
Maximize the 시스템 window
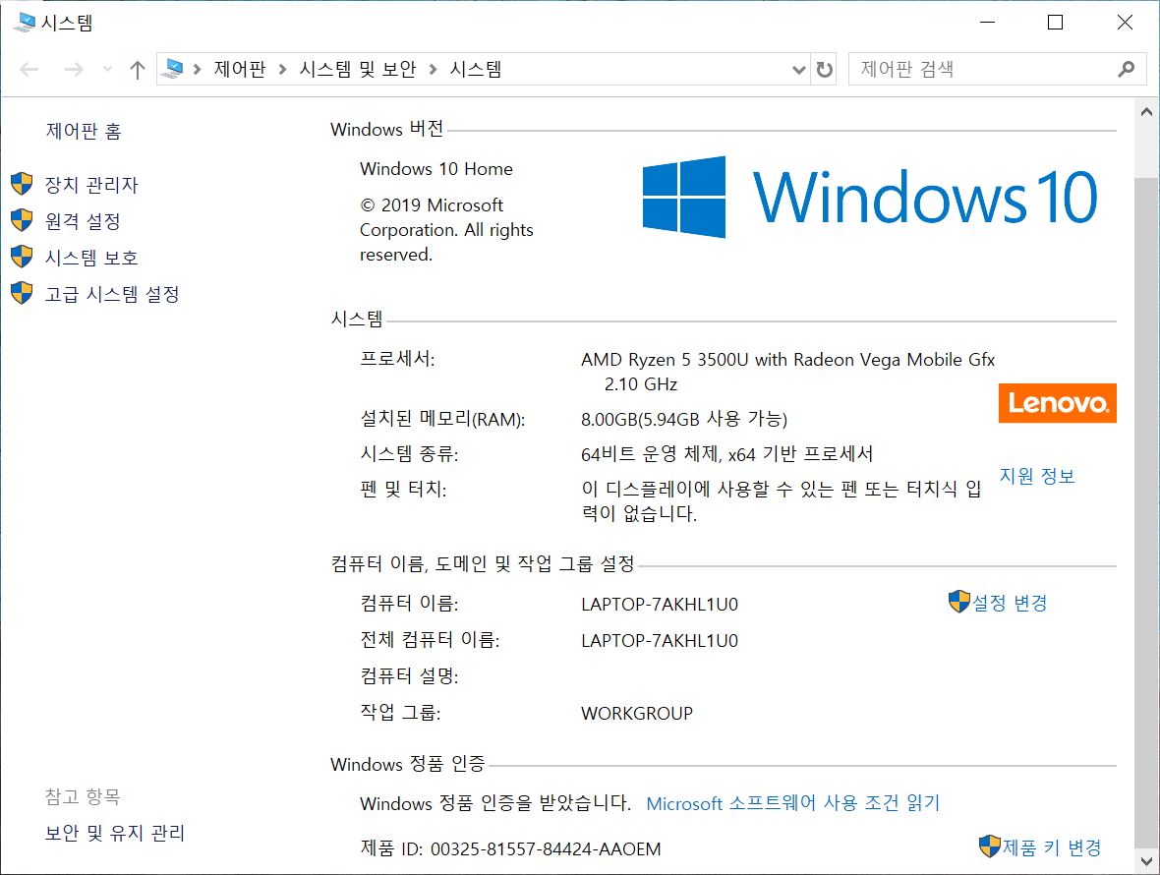pos(1056,23)
